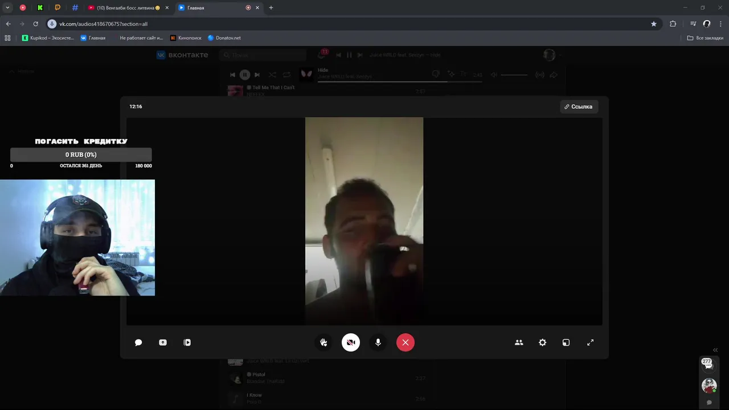Toggle the camera off button

[351, 342]
